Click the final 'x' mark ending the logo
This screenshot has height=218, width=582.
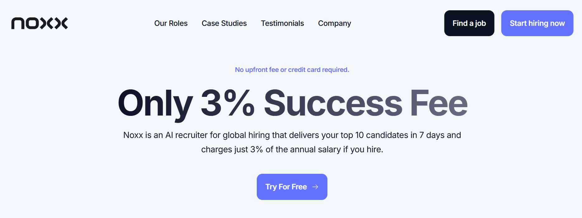pos(61,23)
